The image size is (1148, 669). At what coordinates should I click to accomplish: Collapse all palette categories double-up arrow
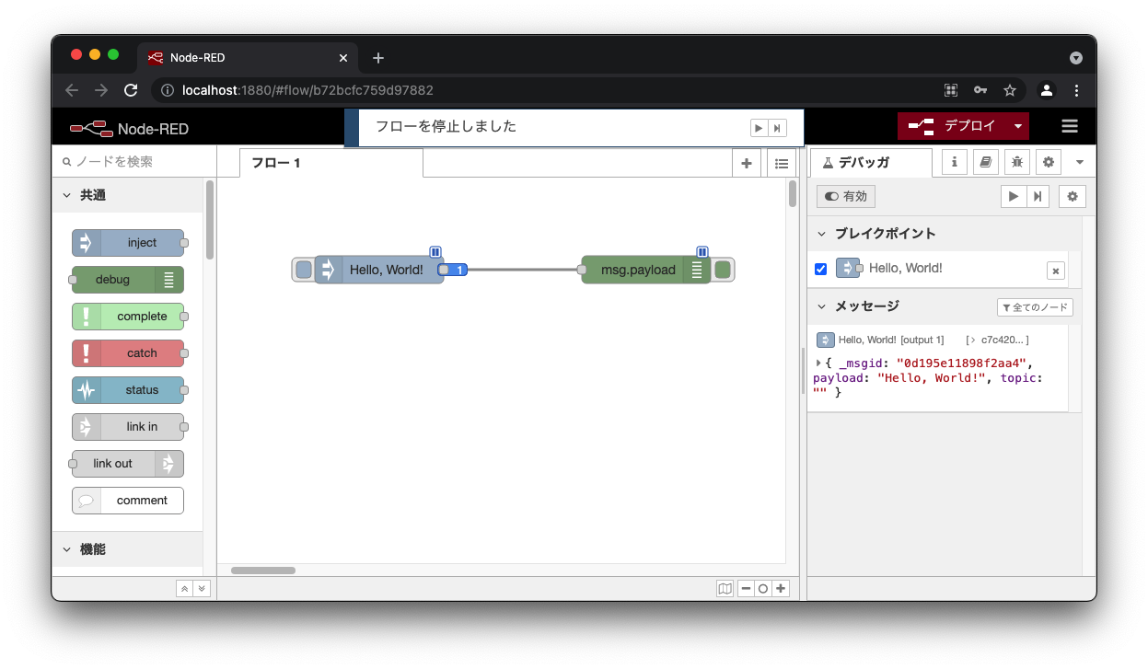[x=185, y=589]
